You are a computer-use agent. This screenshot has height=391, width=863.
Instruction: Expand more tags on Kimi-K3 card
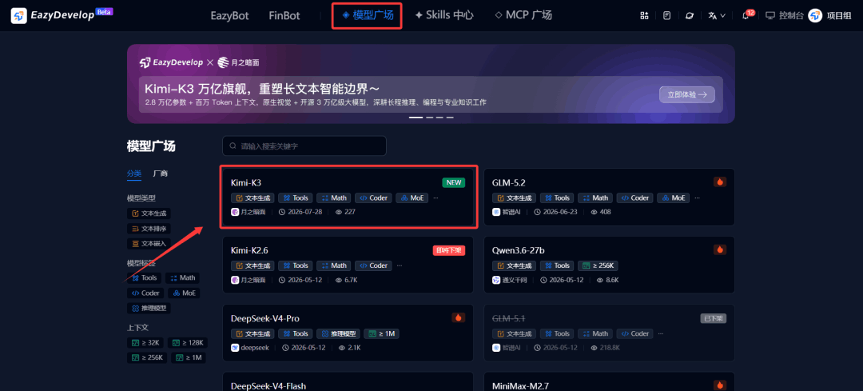click(x=436, y=197)
